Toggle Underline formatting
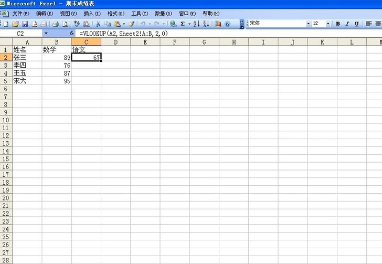The height and width of the screenshot is (264, 382). tap(357, 24)
